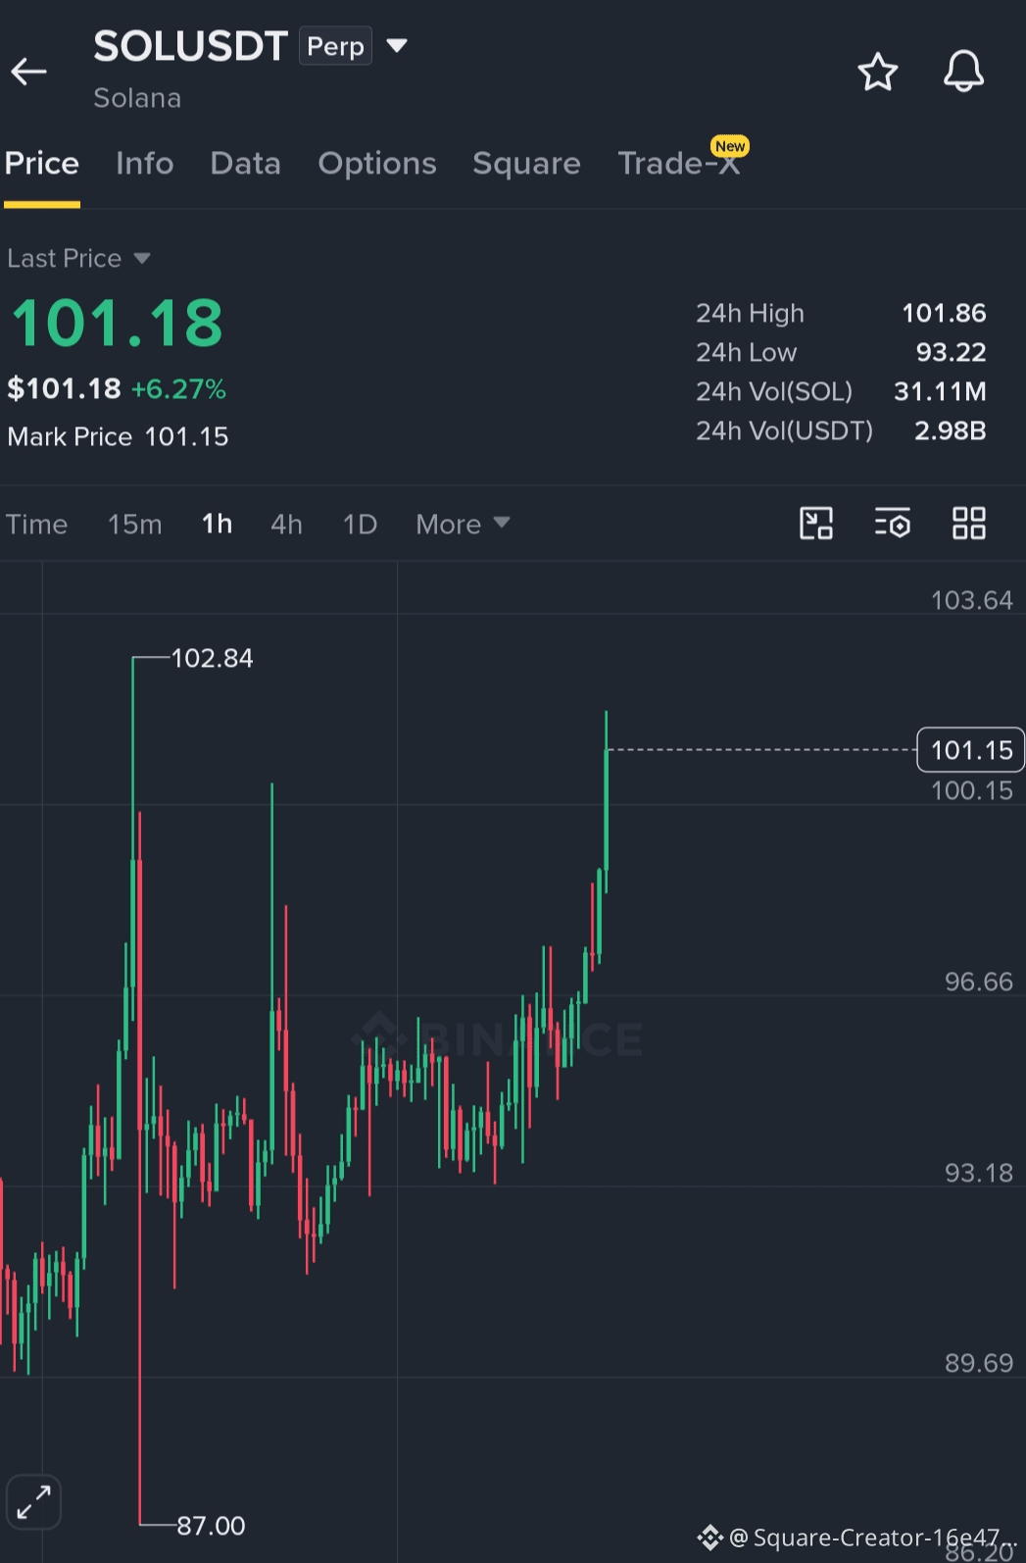Tap the +6.27% price change

[x=178, y=389]
